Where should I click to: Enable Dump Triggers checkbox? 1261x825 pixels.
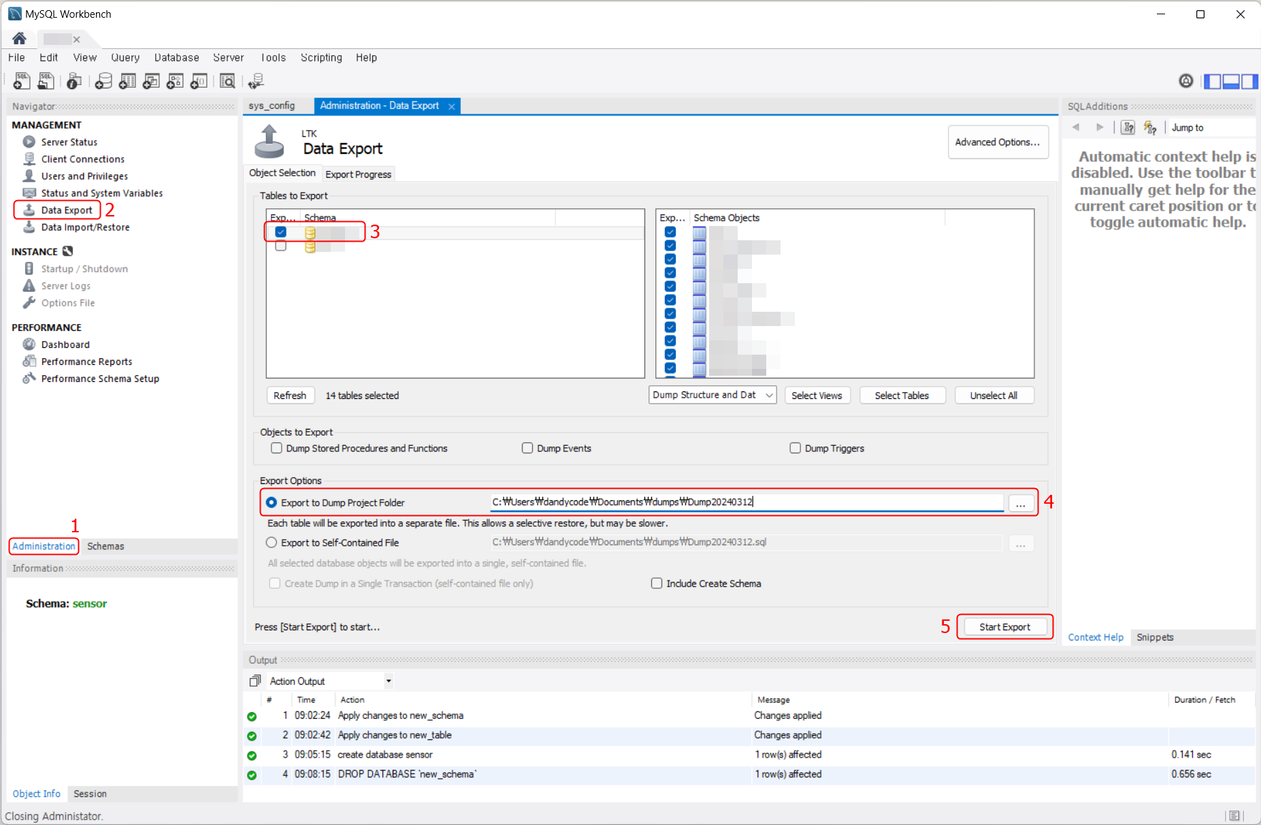pyautogui.click(x=795, y=448)
